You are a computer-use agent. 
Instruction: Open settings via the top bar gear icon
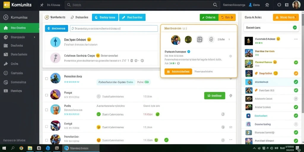[267, 5]
